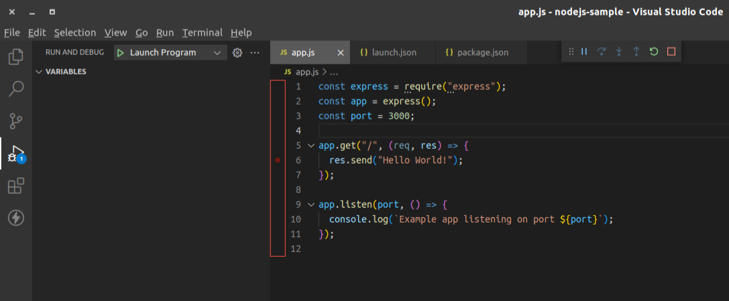Click the 3000 value on line 3

coord(398,116)
